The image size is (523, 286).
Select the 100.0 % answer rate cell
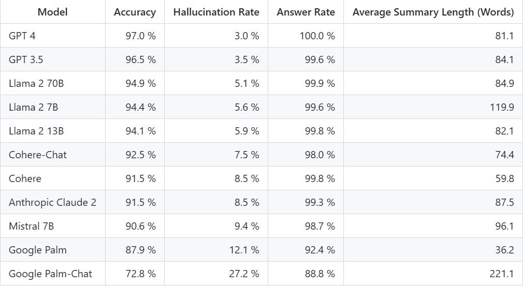(x=306, y=36)
